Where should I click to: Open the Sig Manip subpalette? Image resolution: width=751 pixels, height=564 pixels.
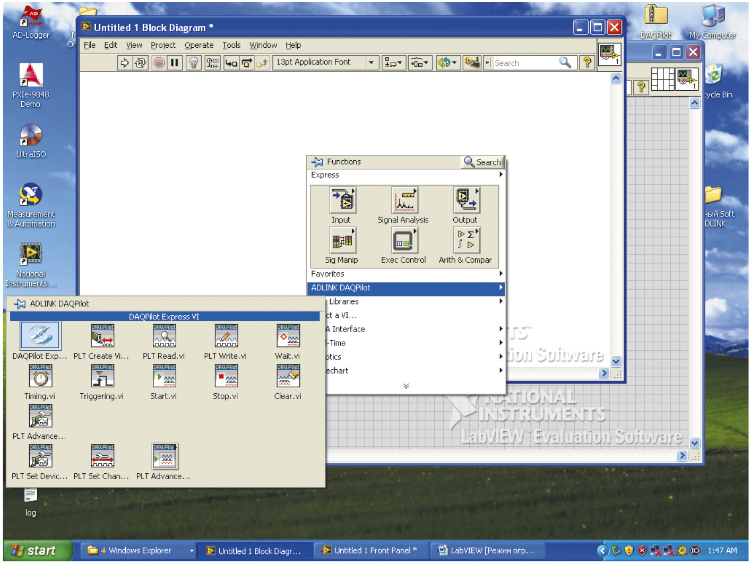[x=343, y=241]
